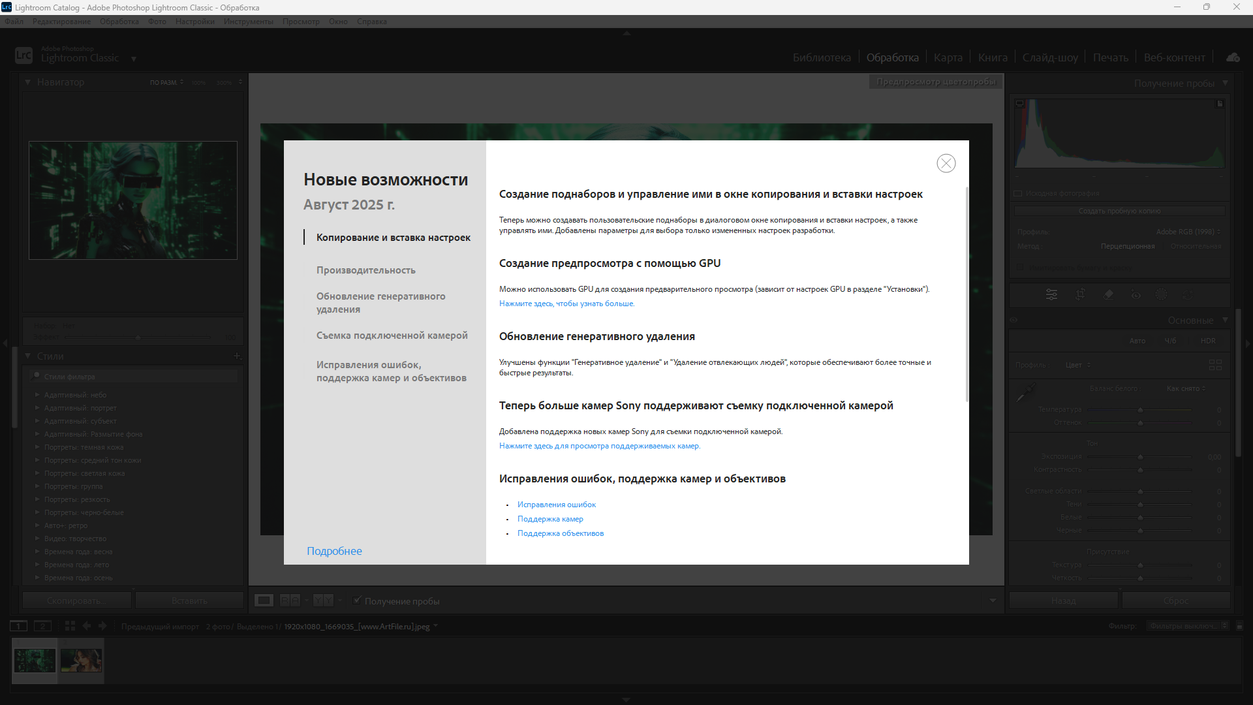Select the Healing eraser tool icon
The image size is (1253, 705).
tap(1108, 295)
